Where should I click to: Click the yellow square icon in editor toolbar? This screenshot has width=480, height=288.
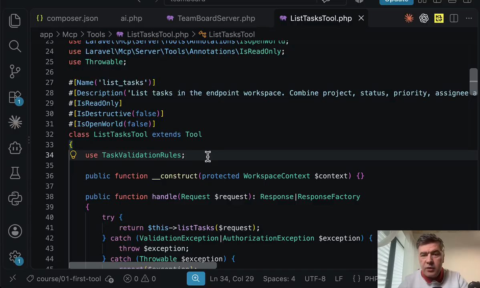439,18
